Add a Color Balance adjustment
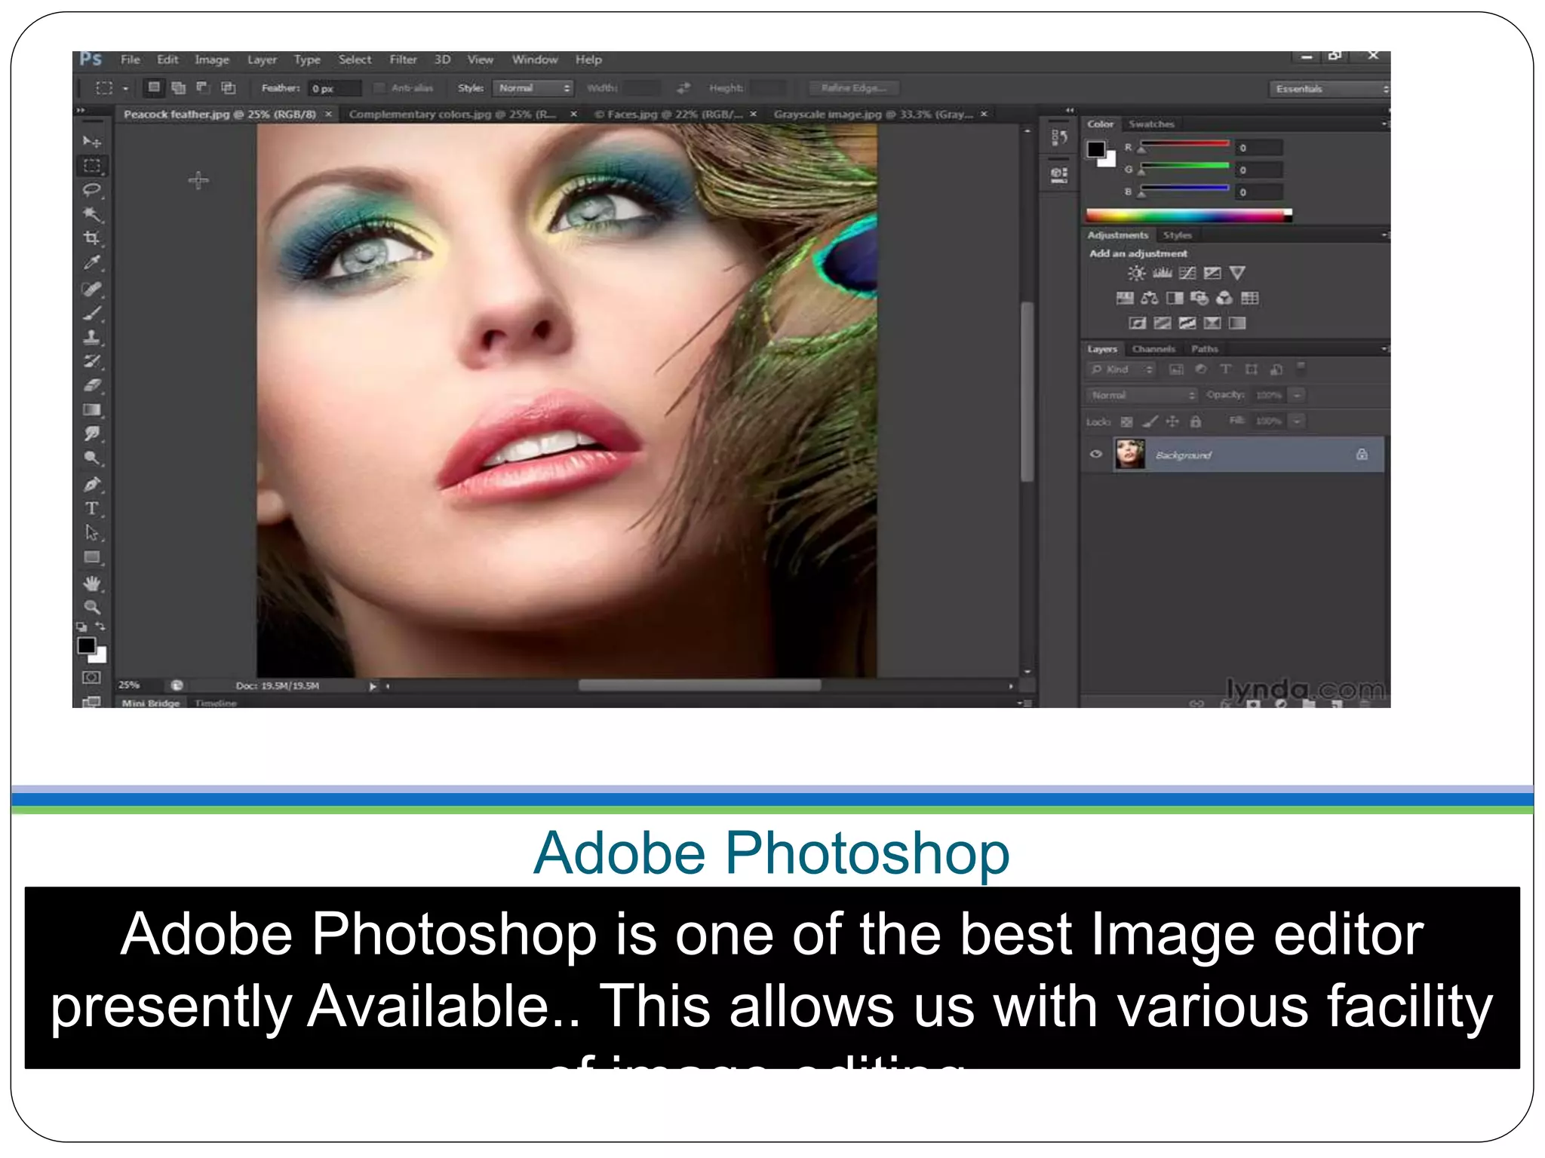This screenshot has width=1545, height=1158. (x=1150, y=298)
